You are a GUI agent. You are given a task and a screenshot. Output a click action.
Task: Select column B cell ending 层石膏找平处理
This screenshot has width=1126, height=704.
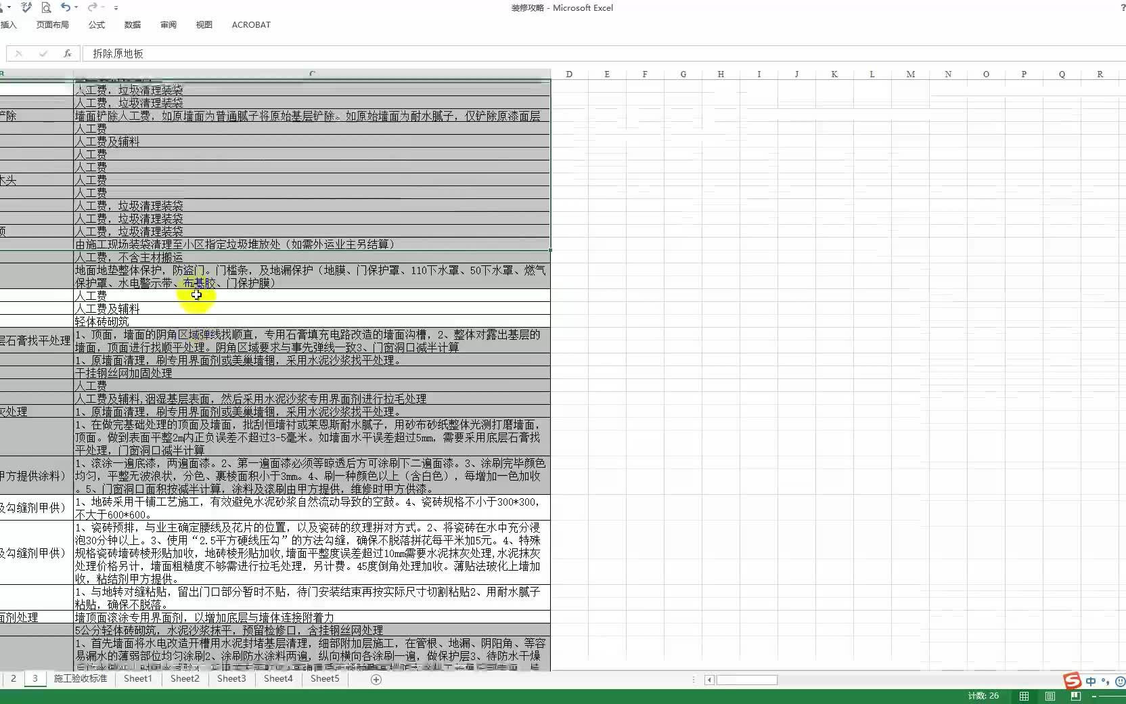click(37, 340)
